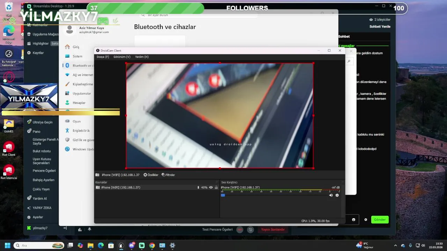Open audio mixer gear settings
This screenshot has width=447, height=251.
[x=337, y=195]
